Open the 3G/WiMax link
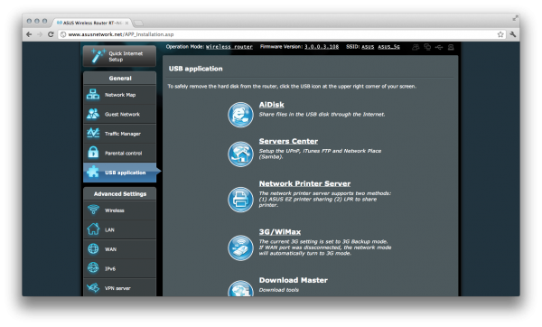 [x=280, y=232]
